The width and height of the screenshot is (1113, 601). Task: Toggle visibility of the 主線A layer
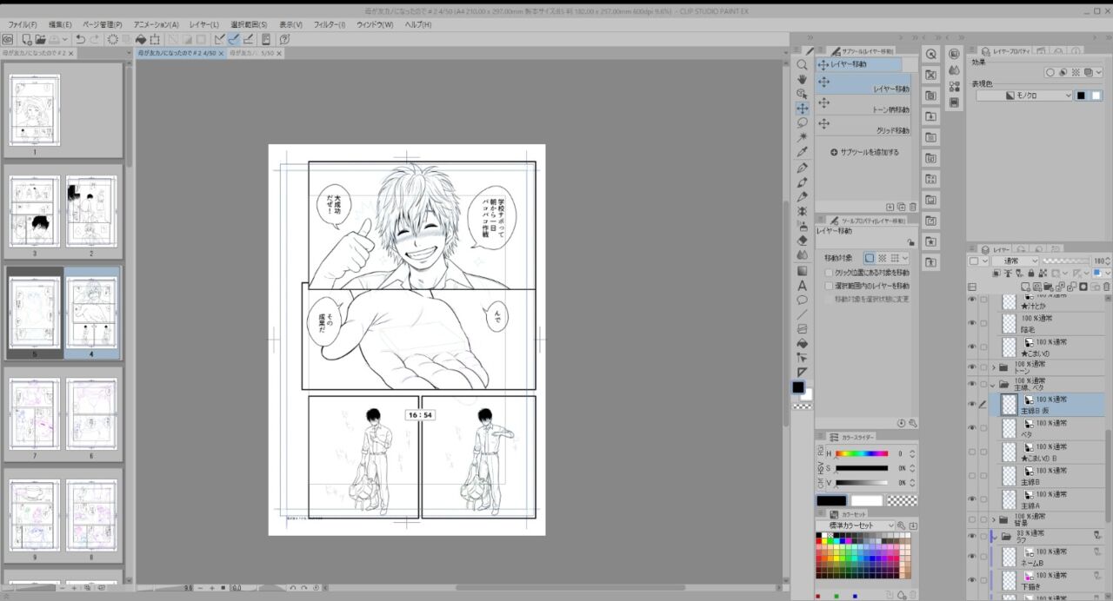click(972, 499)
